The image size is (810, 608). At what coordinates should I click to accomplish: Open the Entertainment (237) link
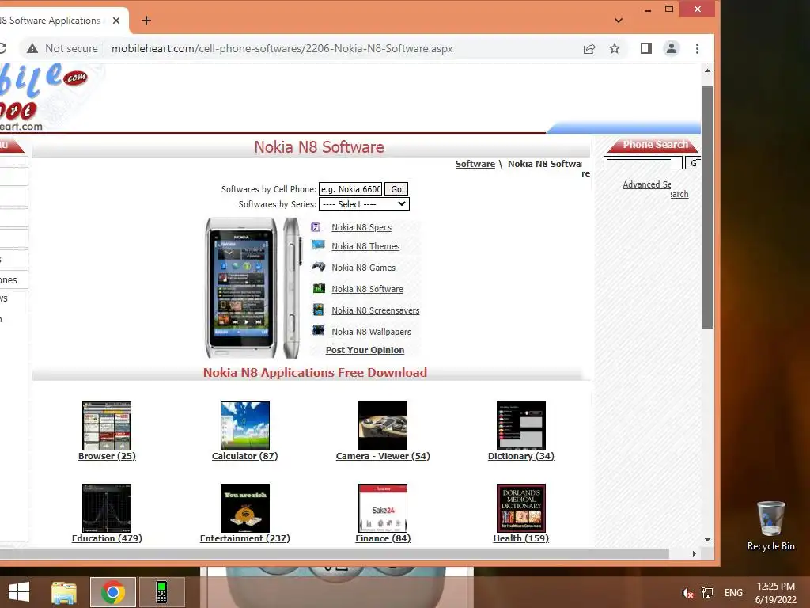[x=245, y=538]
